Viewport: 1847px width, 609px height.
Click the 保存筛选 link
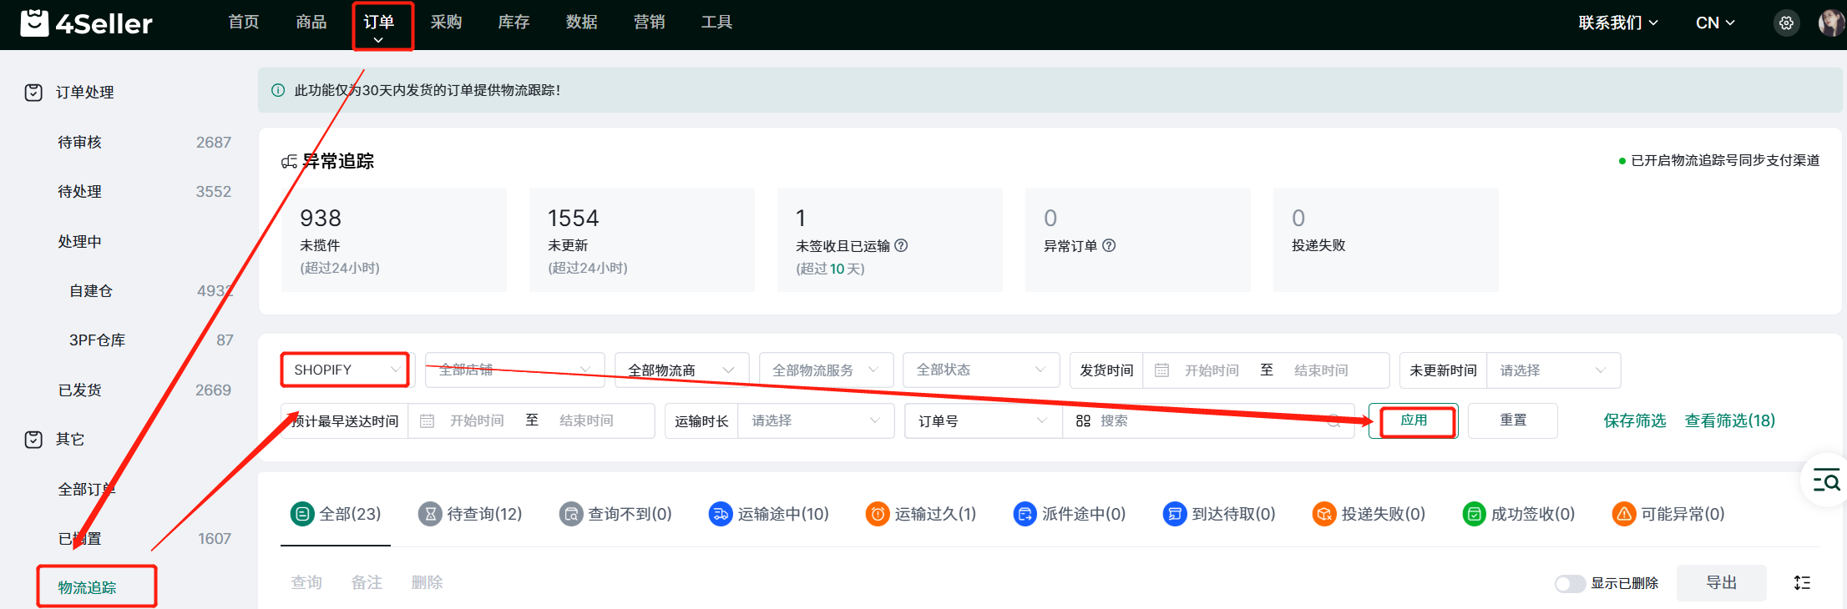point(1634,420)
